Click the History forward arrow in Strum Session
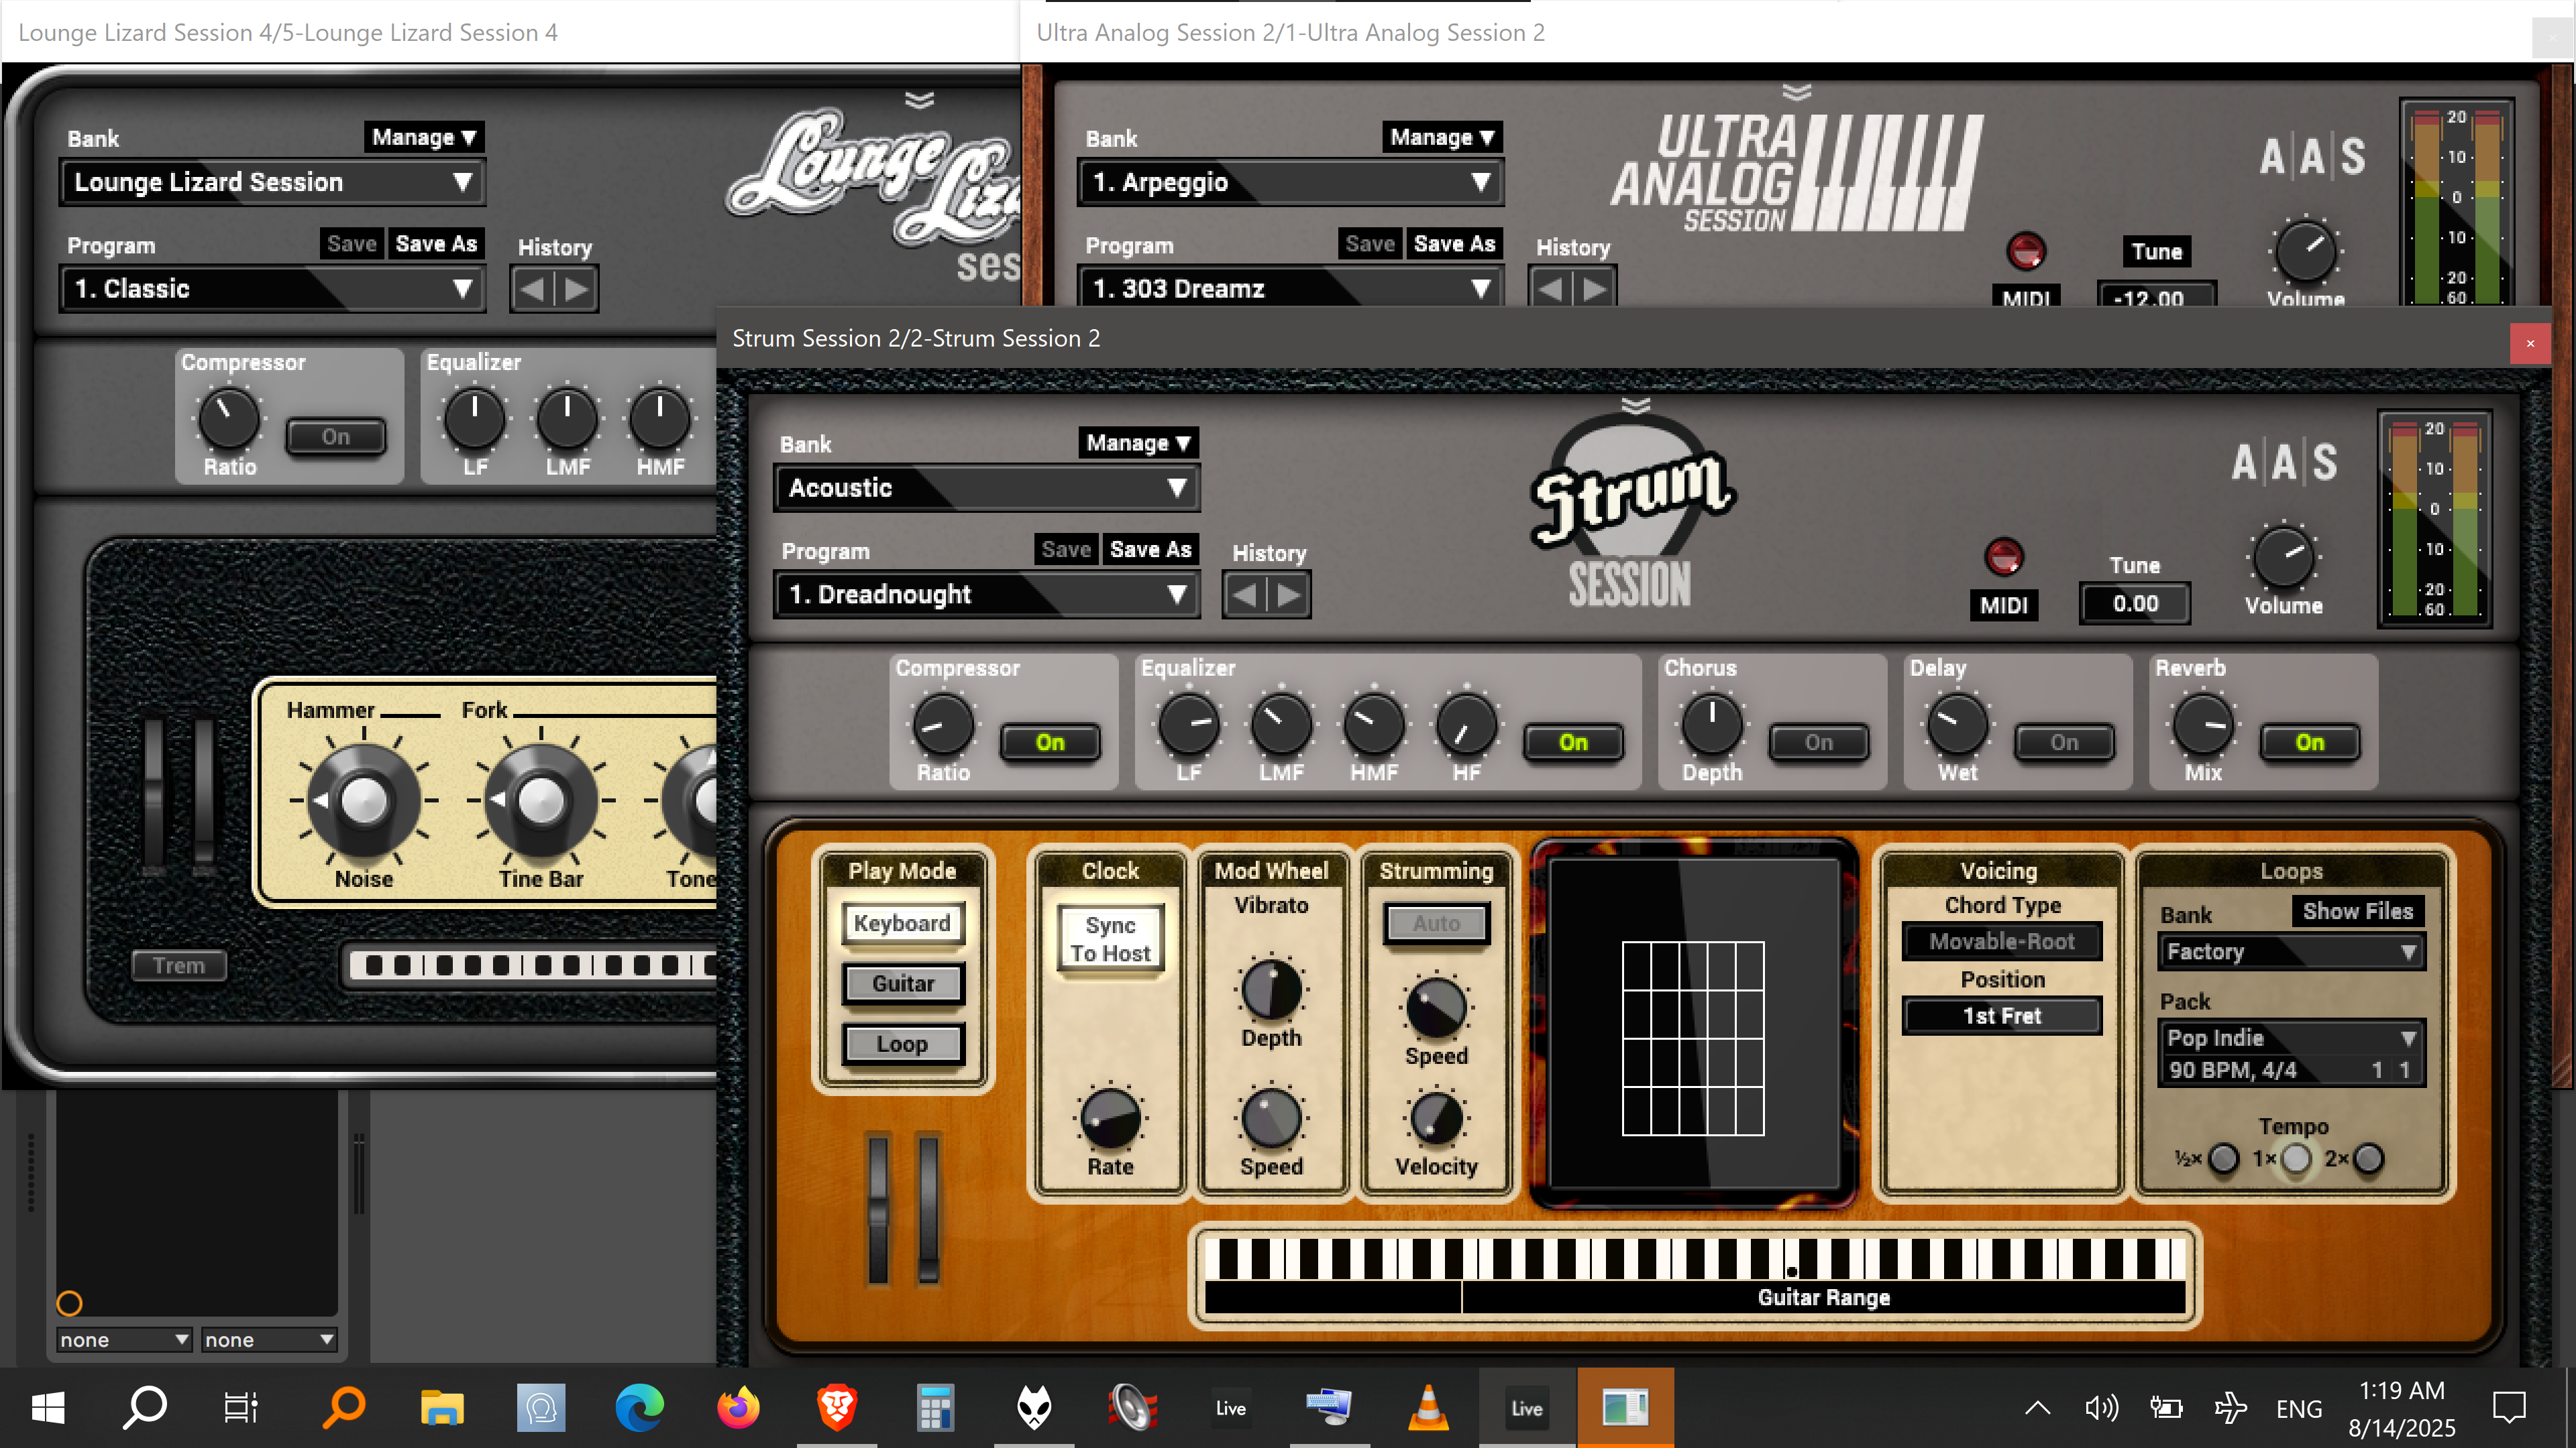Image resolution: width=2576 pixels, height=1448 pixels. (x=1290, y=595)
